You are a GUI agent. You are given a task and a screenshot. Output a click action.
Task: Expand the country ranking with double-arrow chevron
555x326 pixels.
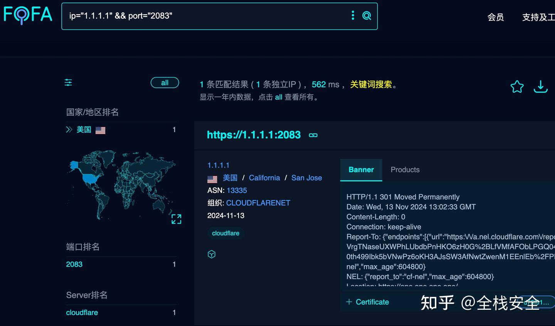coord(69,130)
